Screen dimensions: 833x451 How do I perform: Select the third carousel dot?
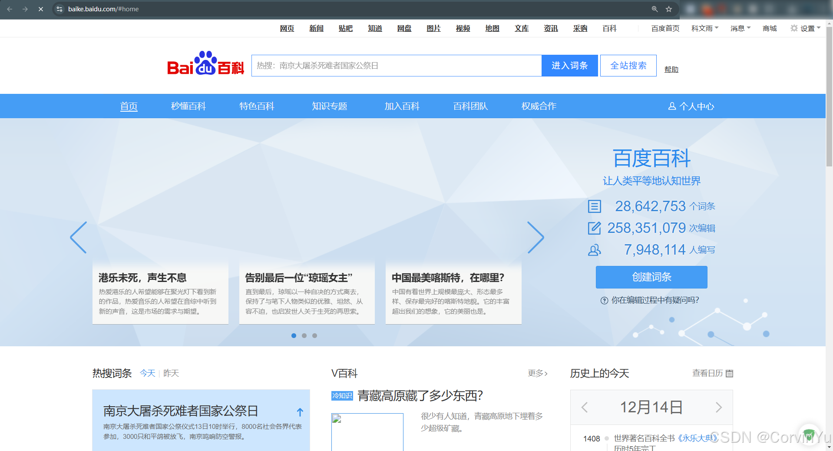(x=314, y=335)
